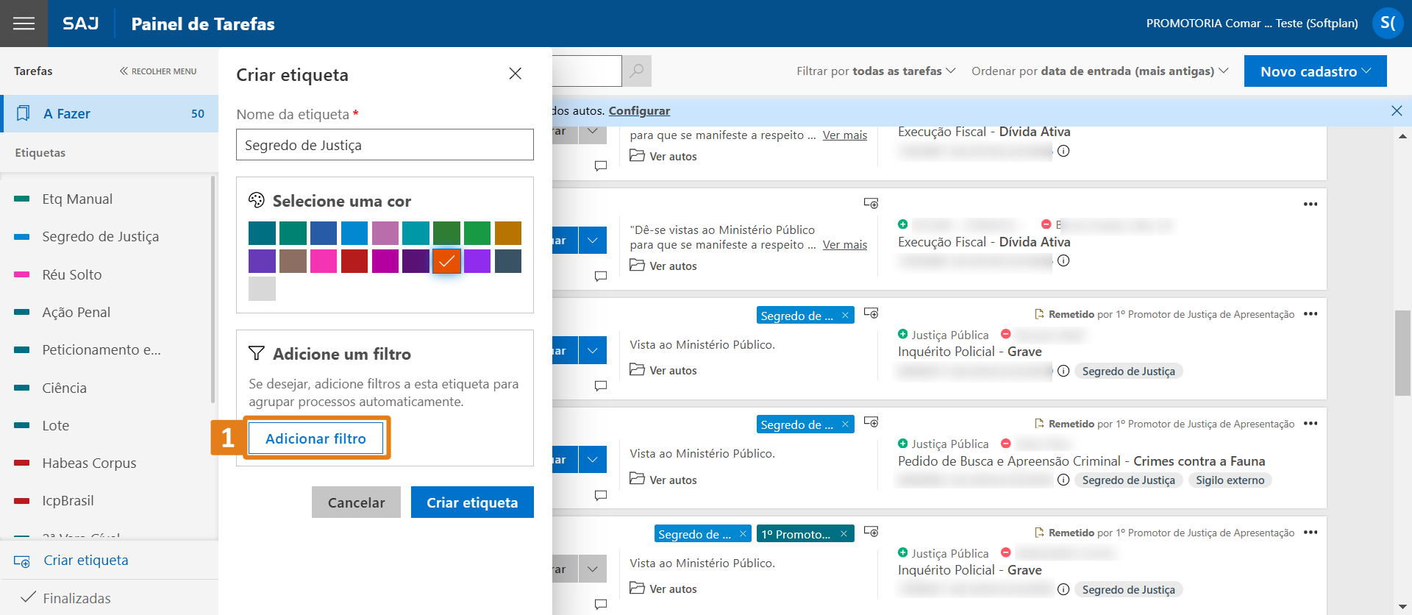The width and height of the screenshot is (1412, 615).
Task: Pick the light gray color swatch
Action: pyautogui.click(x=262, y=288)
